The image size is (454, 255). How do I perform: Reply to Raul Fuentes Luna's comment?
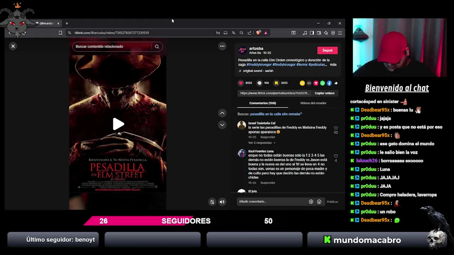[x=268, y=183]
